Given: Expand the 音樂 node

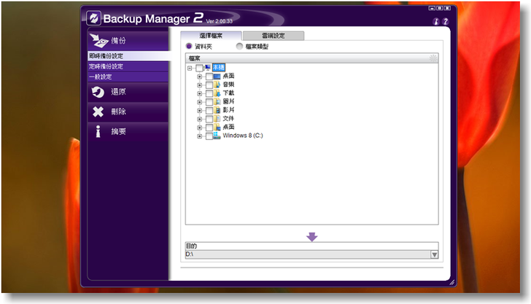Looking at the screenshot, I should (199, 85).
